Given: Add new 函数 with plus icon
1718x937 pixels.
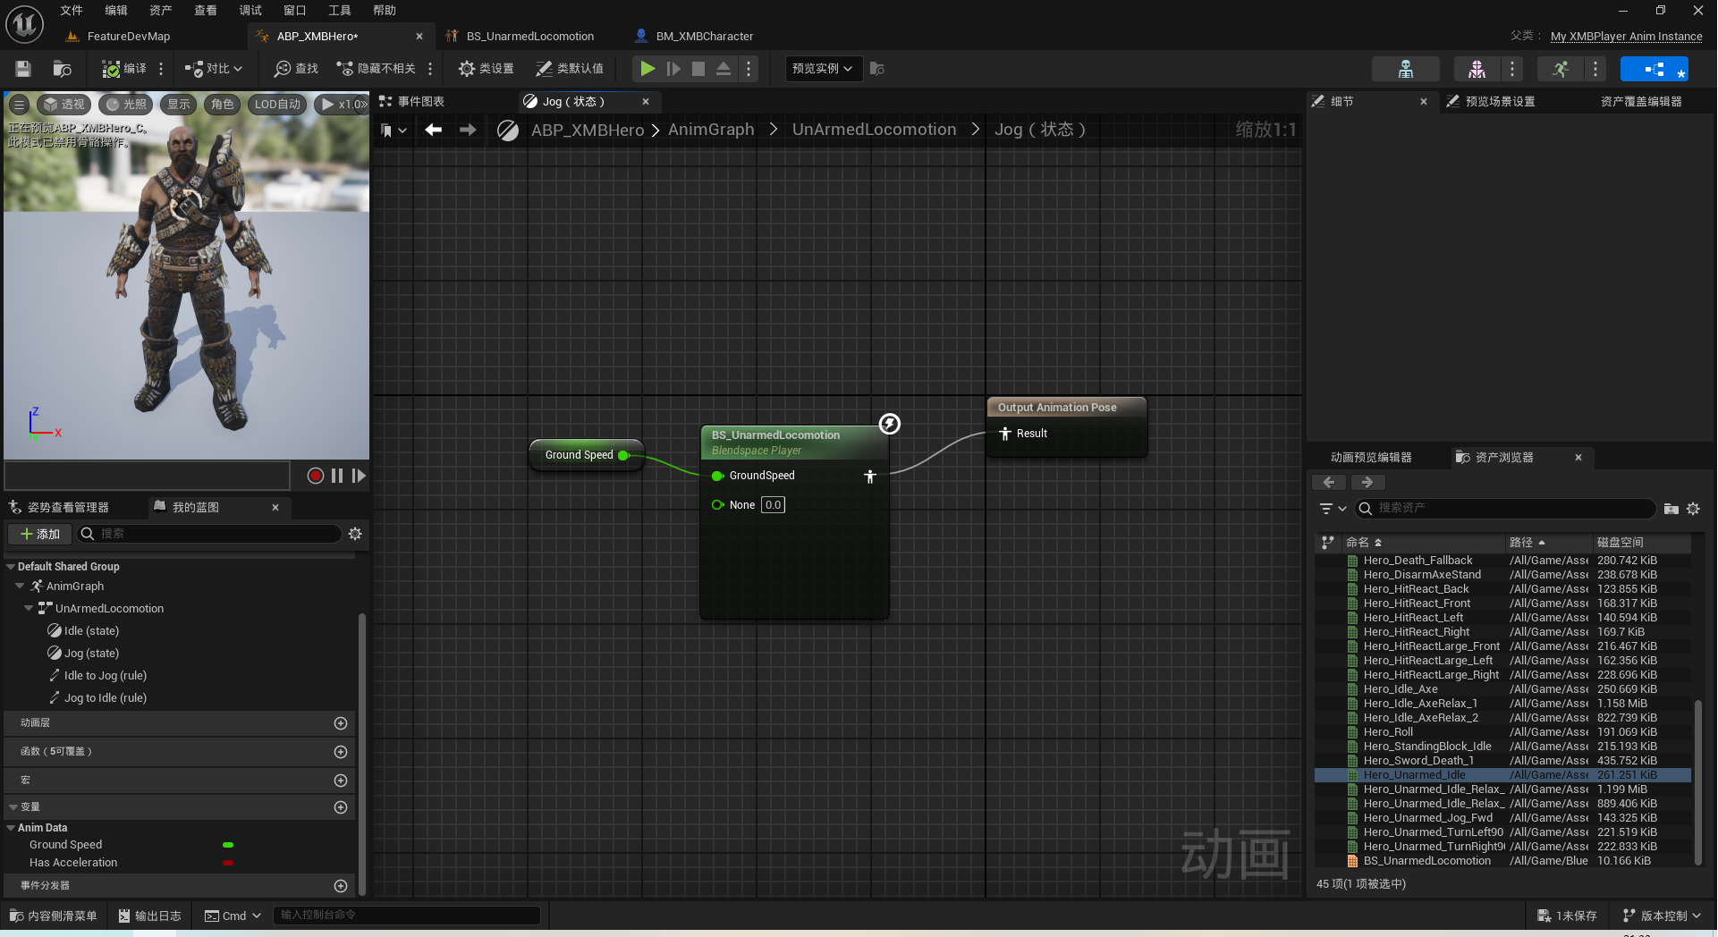Looking at the screenshot, I should (x=341, y=752).
